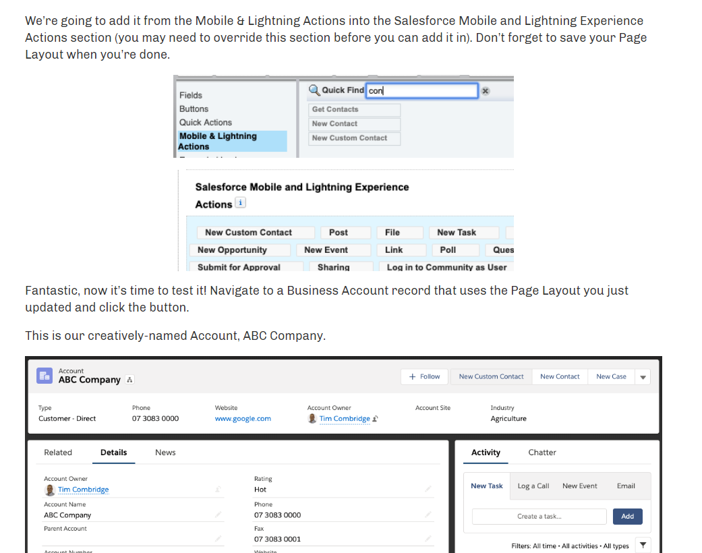This screenshot has width=702, height=553.
Task: Click the Filters: All time summary text
Action: [570, 546]
